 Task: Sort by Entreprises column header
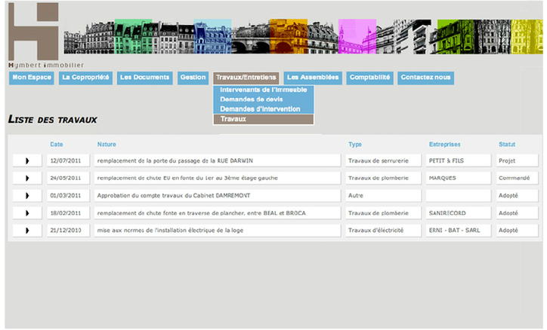445,145
